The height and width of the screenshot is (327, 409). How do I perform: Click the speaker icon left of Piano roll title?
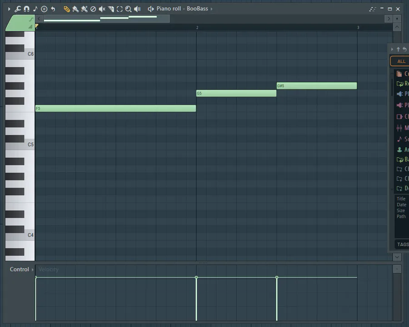pyautogui.click(x=151, y=9)
